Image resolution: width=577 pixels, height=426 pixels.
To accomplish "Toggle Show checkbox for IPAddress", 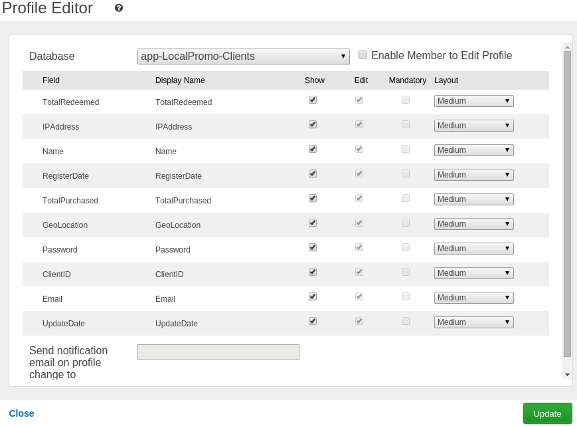I will pos(313,124).
